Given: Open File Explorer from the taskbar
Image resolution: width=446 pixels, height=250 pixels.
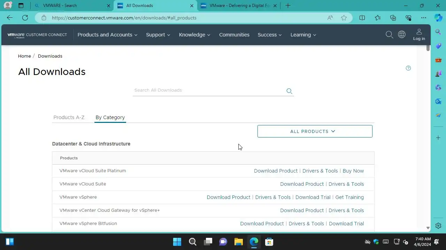Looking at the screenshot, I should coord(238,242).
